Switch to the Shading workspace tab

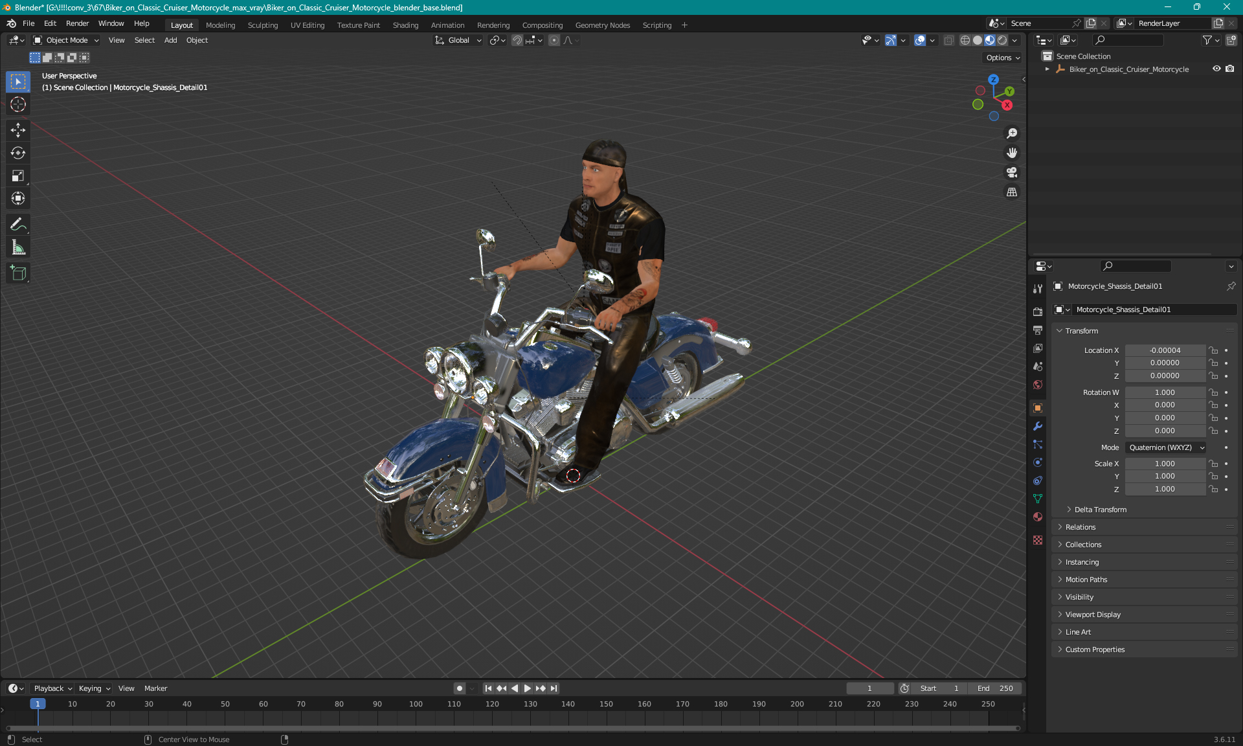pos(405,24)
